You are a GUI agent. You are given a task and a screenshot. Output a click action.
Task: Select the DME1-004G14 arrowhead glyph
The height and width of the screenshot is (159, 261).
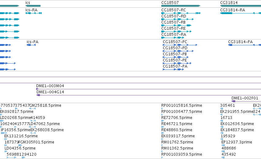coord(38,95)
